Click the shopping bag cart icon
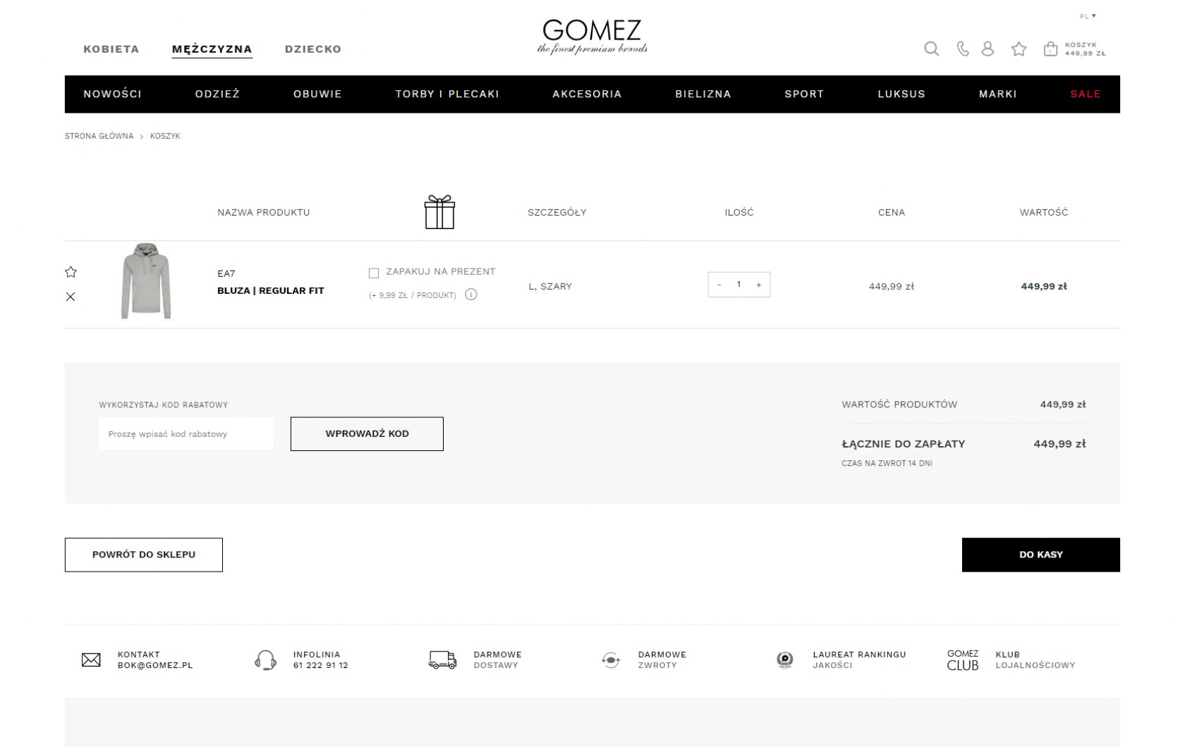1185x747 pixels. coord(1050,49)
